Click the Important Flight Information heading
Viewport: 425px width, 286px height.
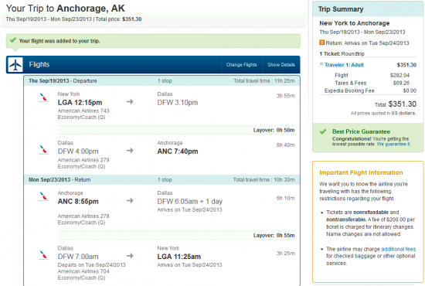tap(361, 172)
